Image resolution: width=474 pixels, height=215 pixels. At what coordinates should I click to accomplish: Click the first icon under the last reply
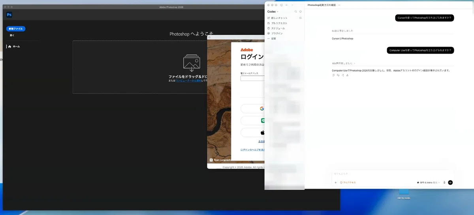click(333, 75)
